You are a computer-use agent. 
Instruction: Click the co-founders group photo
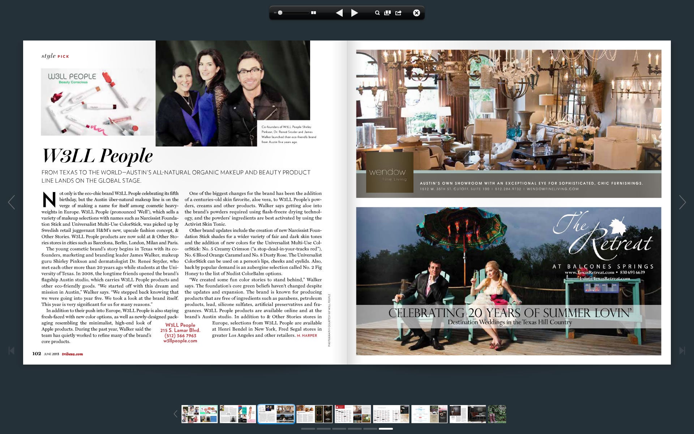pos(233,93)
